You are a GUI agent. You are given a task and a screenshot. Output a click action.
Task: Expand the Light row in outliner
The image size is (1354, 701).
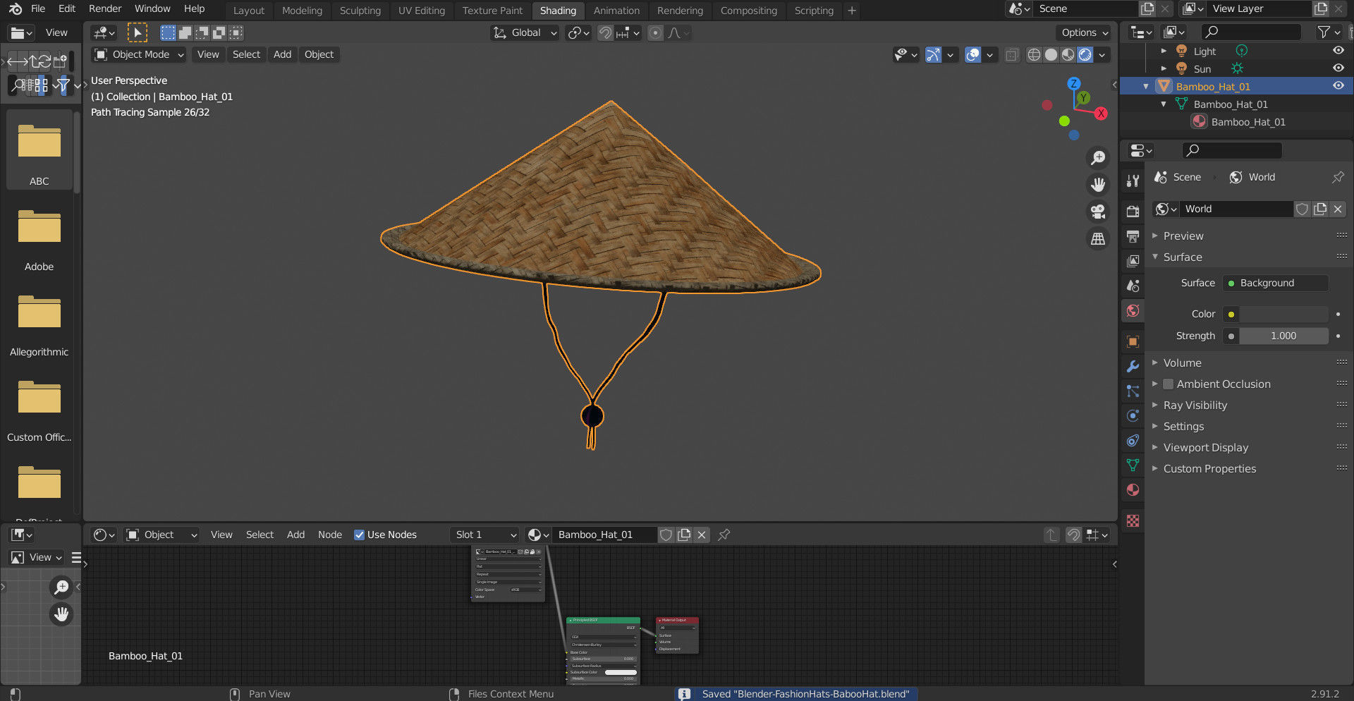1164,51
